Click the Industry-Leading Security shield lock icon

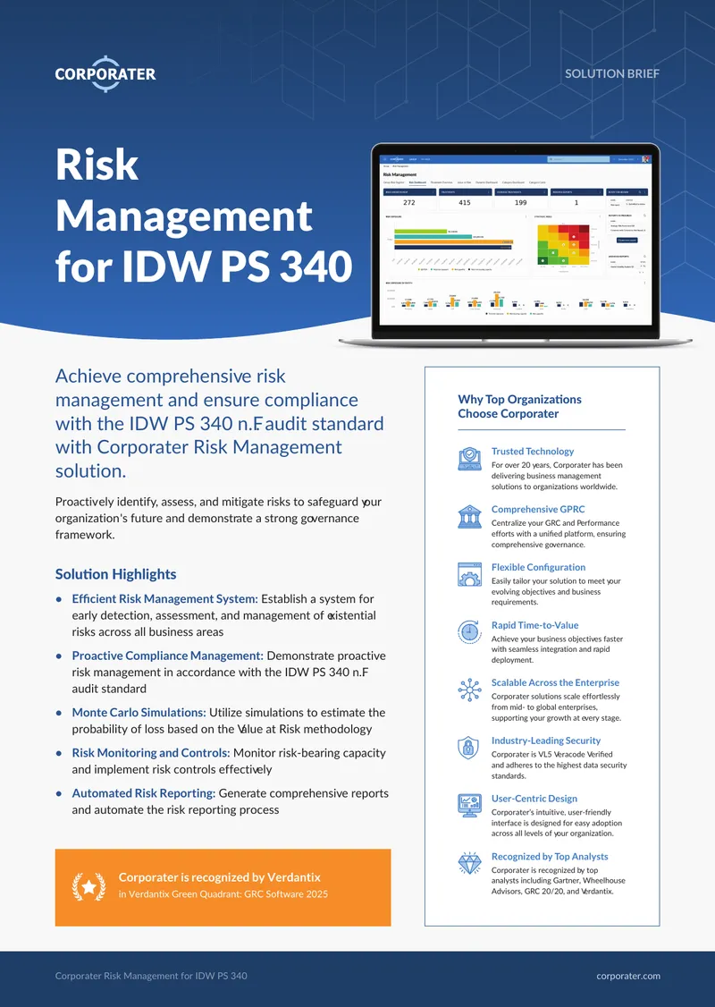click(x=468, y=748)
